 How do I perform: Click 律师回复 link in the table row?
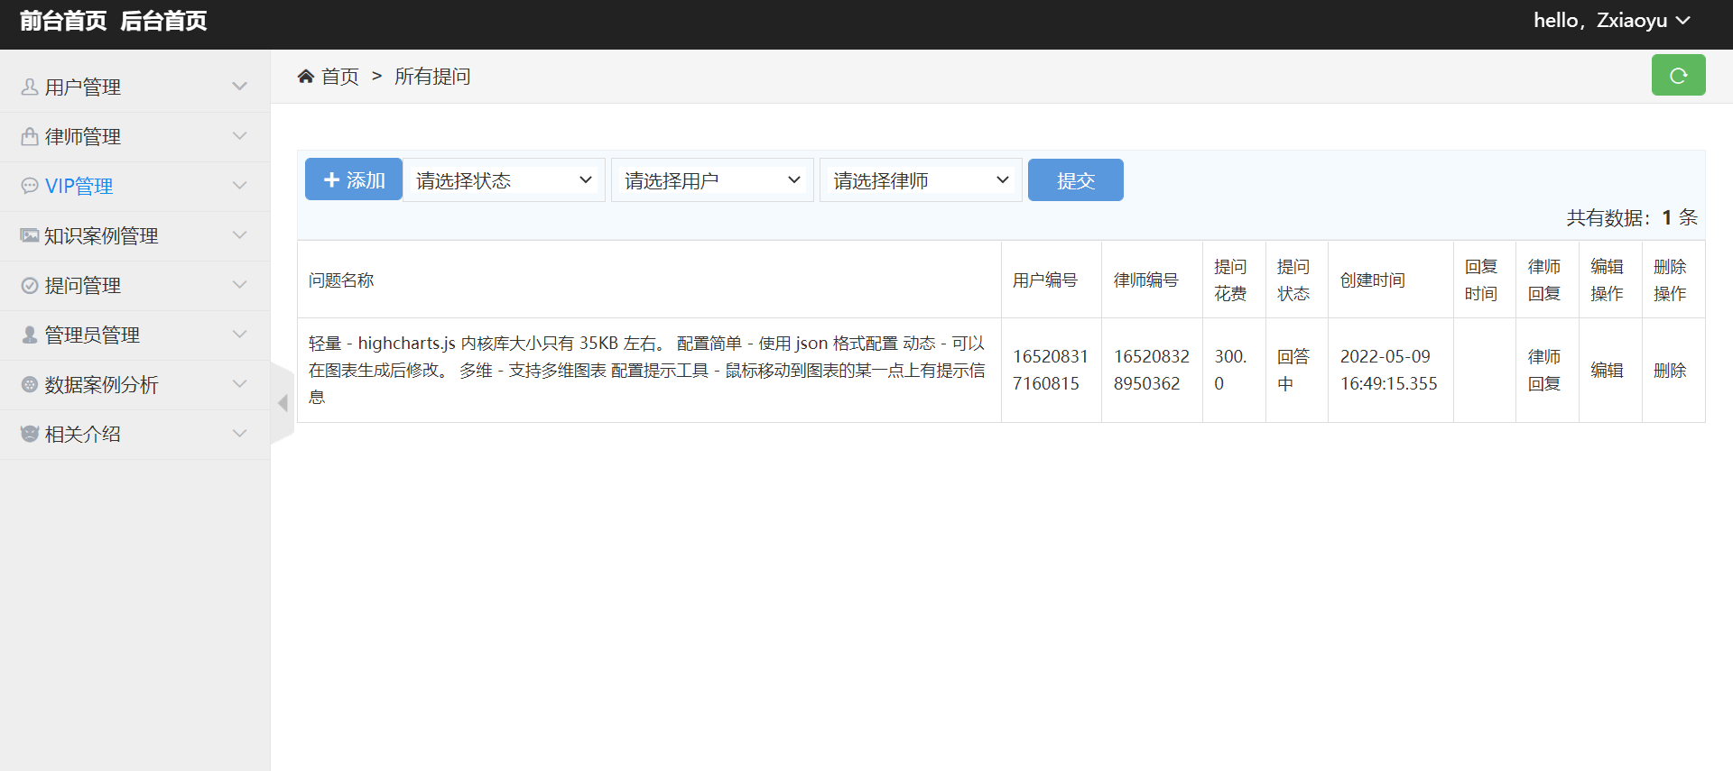[x=1544, y=371]
